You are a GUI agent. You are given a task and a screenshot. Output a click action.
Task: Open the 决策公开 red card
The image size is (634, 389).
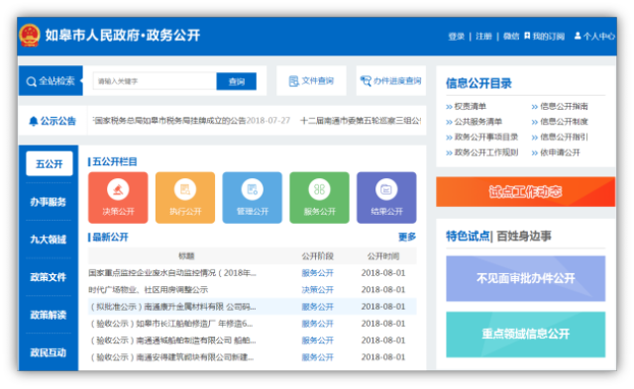118,198
